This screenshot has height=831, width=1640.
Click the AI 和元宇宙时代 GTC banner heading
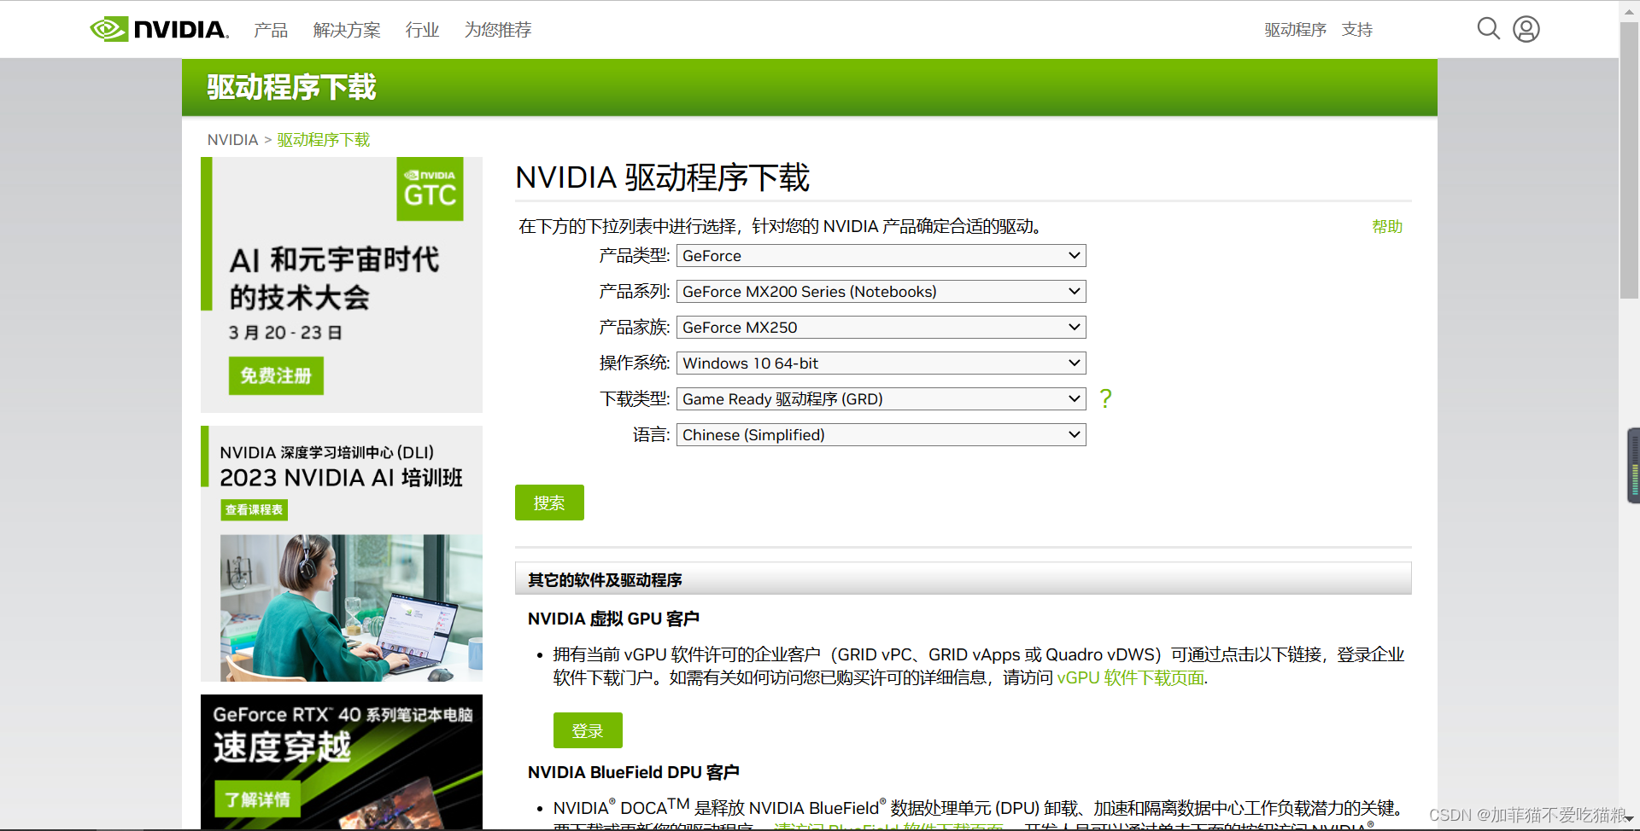coord(334,278)
